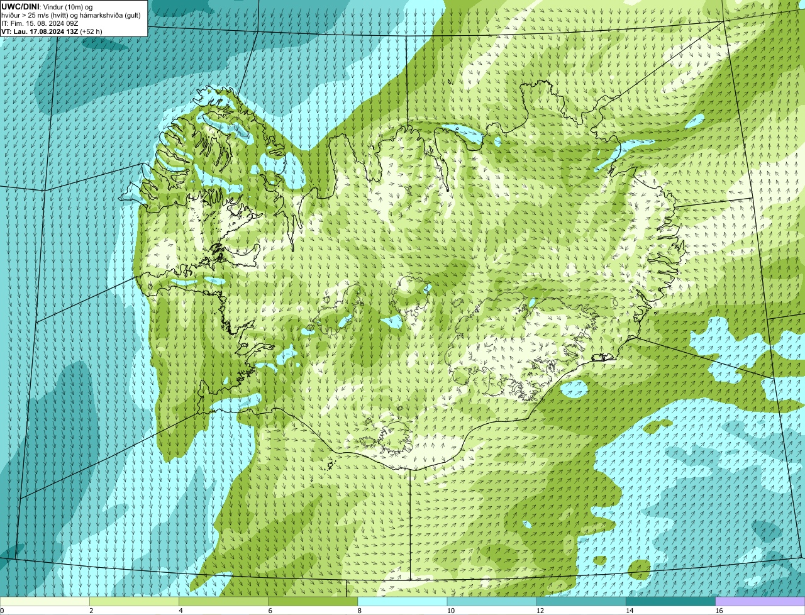Choose the dark teal 14–16 m/s legend swatch
805x615 pixels.
coord(671,602)
